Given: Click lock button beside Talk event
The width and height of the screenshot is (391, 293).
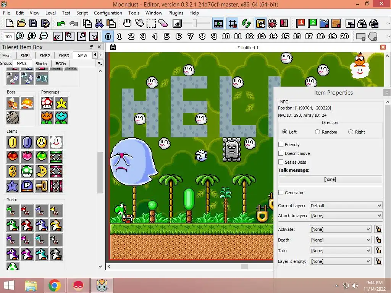Looking at the screenshot, I should point(378,251).
